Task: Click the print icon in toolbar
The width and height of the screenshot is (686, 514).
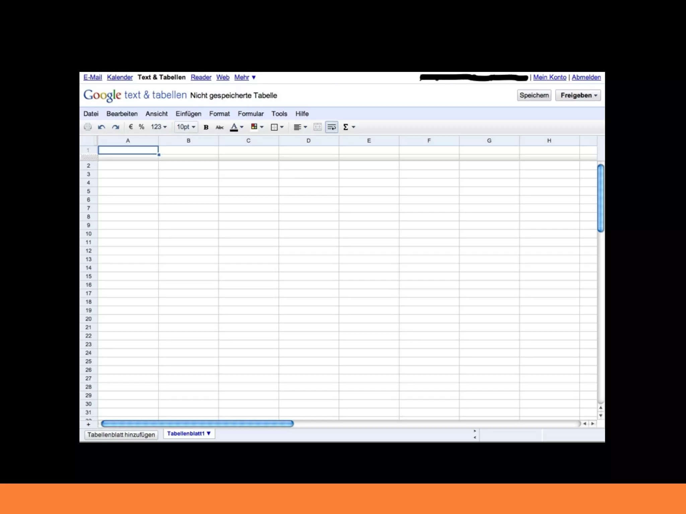Action: click(88, 127)
